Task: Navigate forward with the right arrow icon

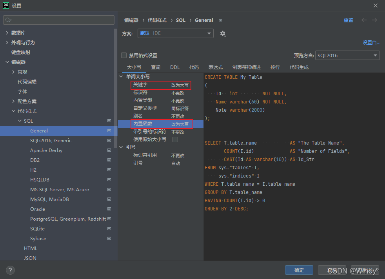Action: point(374,20)
